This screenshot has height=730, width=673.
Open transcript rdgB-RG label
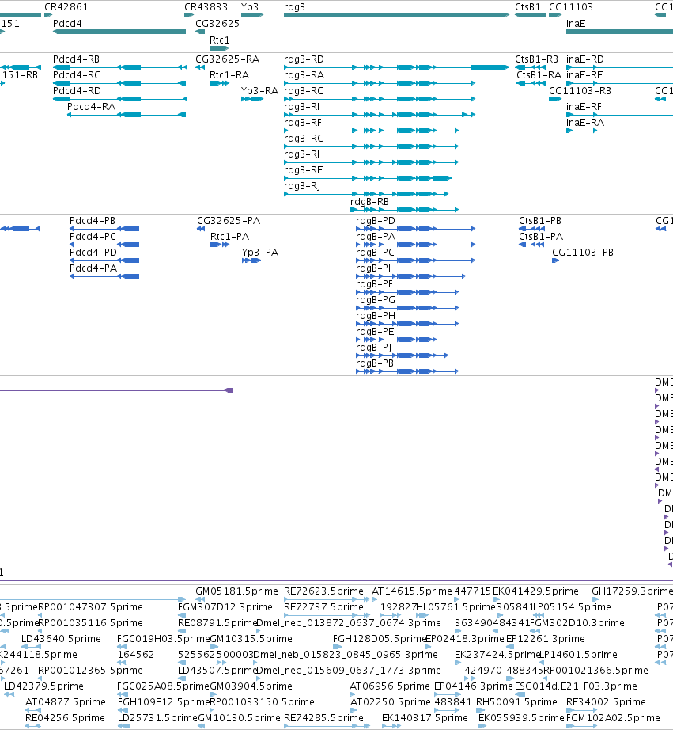click(304, 139)
